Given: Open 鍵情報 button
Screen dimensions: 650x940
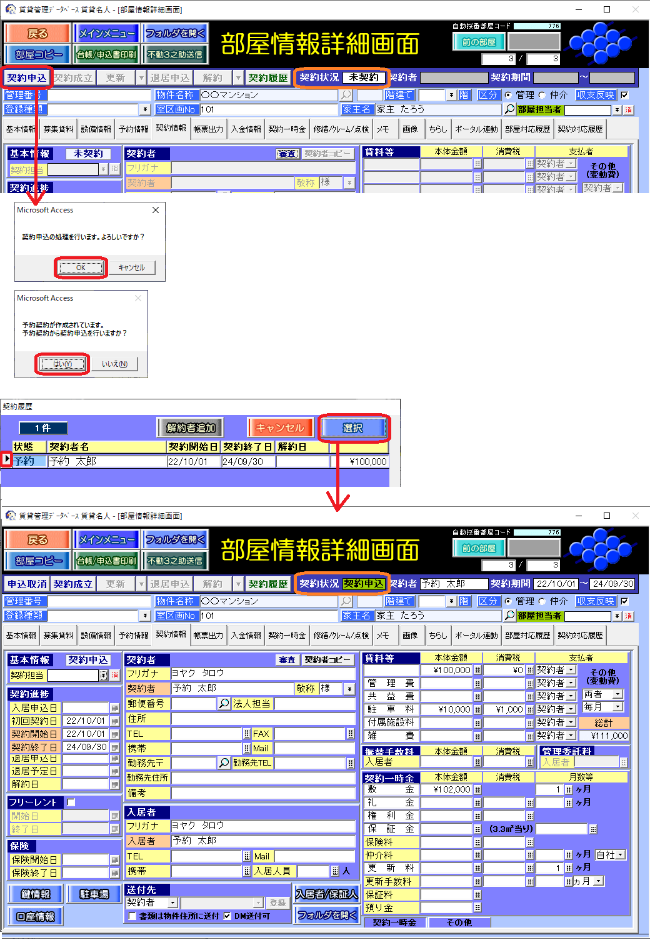Looking at the screenshot, I should coord(36,894).
